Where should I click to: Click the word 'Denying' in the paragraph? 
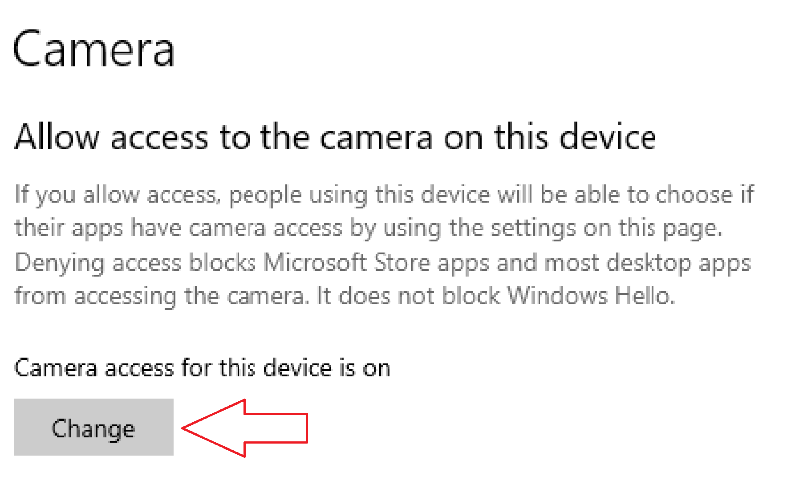[x=59, y=264]
